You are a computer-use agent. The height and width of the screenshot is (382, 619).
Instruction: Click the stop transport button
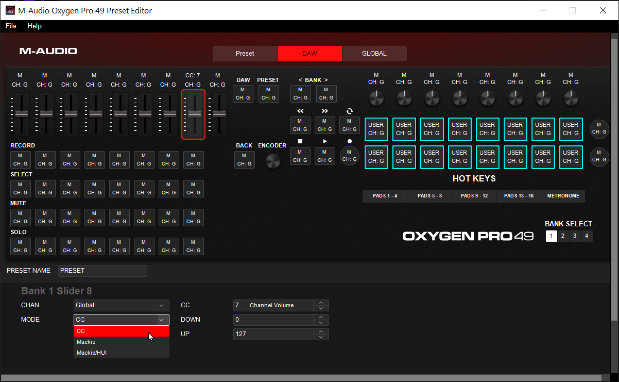(x=300, y=156)
